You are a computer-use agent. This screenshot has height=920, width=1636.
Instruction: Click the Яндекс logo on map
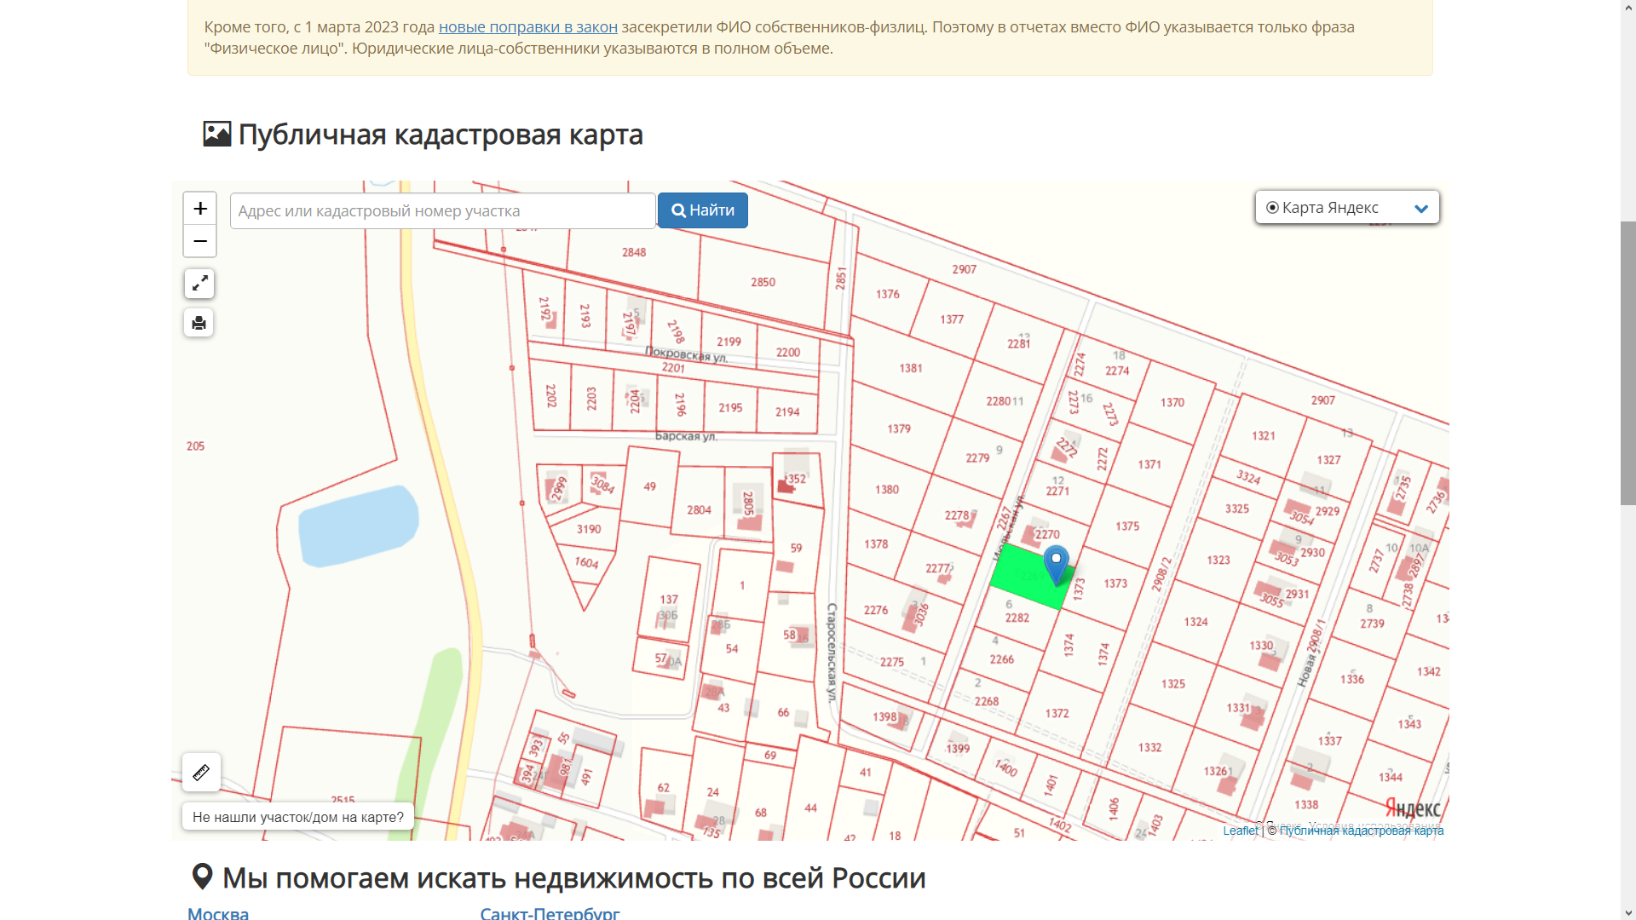pyautogui.click(x=1412, y=808)
